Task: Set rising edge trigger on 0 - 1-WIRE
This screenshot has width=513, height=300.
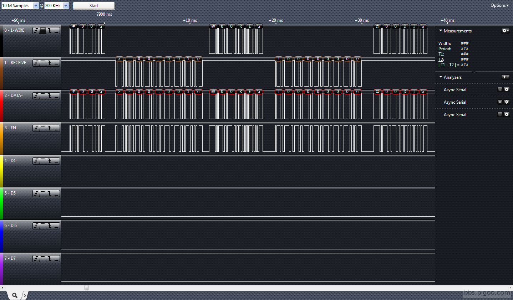Action: point(36,31)
